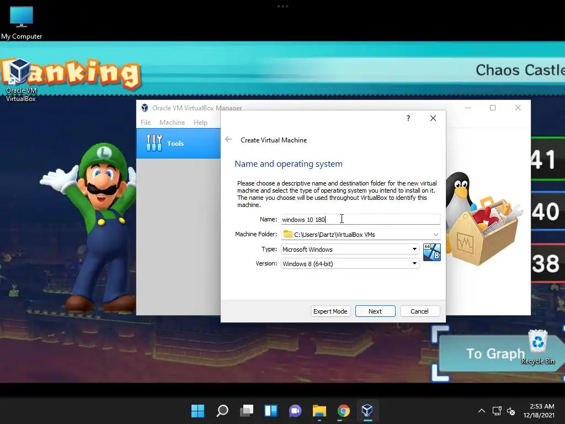The height and width of the screenshot is (424, 565).
Task: Select the Tools item in sidebar
Action: [178, 143]
